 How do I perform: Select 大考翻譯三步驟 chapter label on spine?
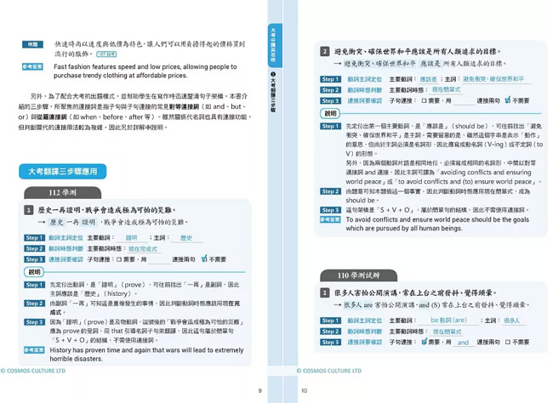[x=272, y=95]
